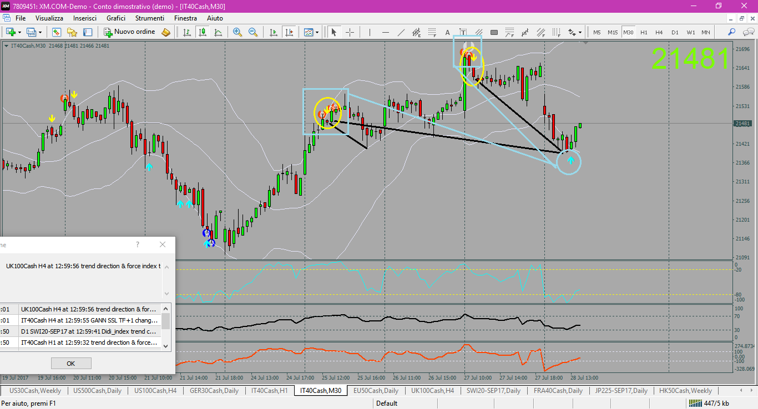Select the trendline tool
Image resolution: width=758 pixels, height=409 pixels.
401,32
